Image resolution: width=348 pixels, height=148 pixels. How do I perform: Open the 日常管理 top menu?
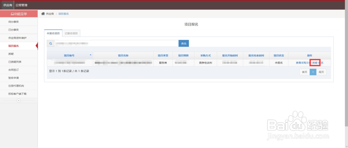22,5
